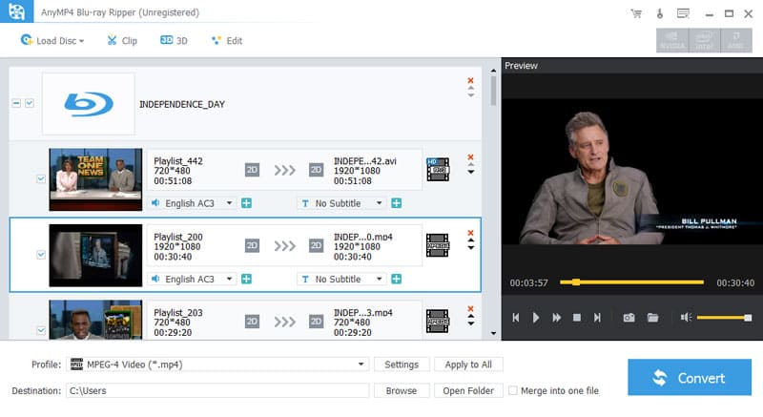Jump to next chapter in preview
Screen dimensions: 763x417
(597, 318)
